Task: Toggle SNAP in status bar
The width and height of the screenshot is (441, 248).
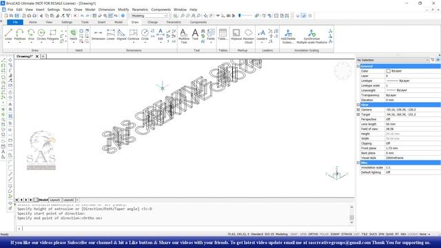Action: point(294,234)
